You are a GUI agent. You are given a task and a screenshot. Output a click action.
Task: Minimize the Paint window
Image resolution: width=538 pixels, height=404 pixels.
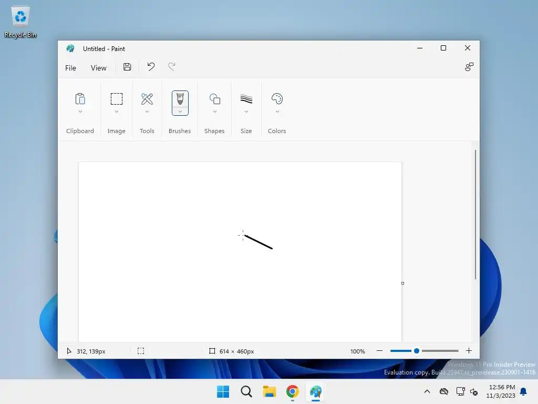pyautogui.click(x=420, y=48)
